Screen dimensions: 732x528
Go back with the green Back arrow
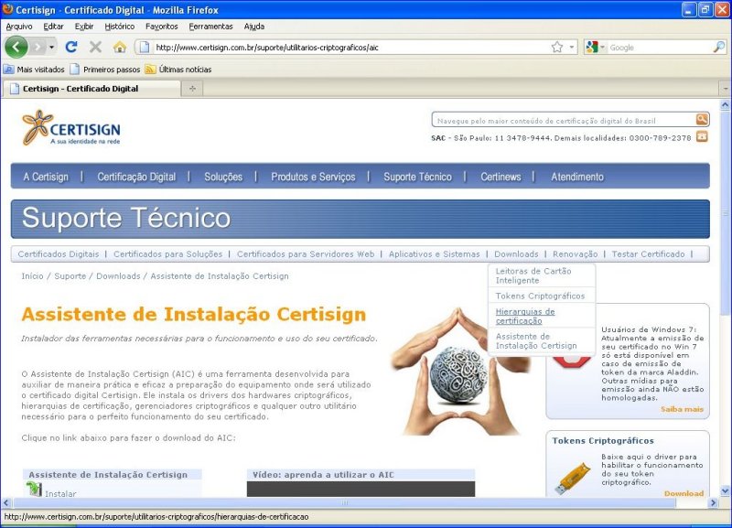click(x=16, y=47)
